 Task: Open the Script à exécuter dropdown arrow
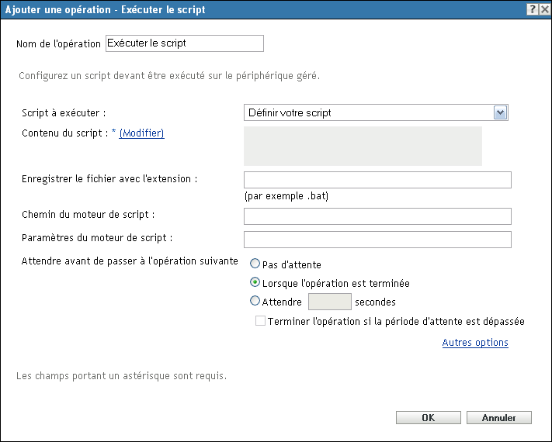pos(500,113)
